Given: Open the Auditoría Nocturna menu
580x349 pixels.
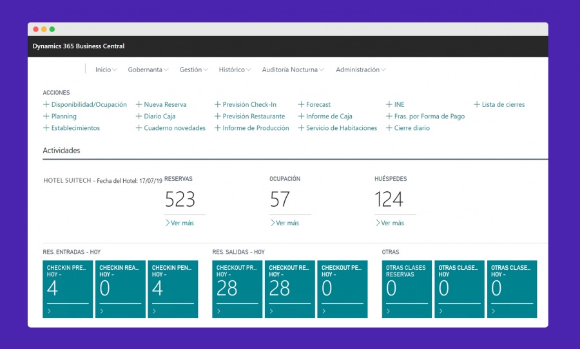Looking at the screenshot, I should click(289, 70).
